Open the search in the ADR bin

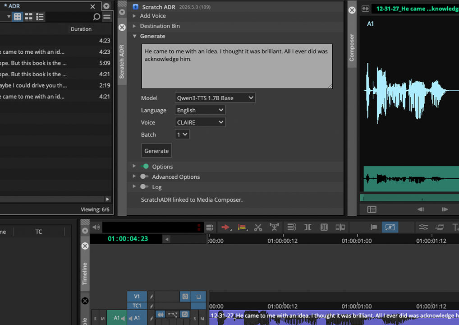pyautogui.click(x=96, y=17)
